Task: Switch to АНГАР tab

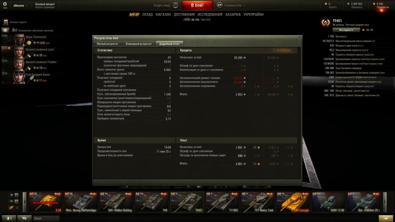Action: click(x=134, y=14)
